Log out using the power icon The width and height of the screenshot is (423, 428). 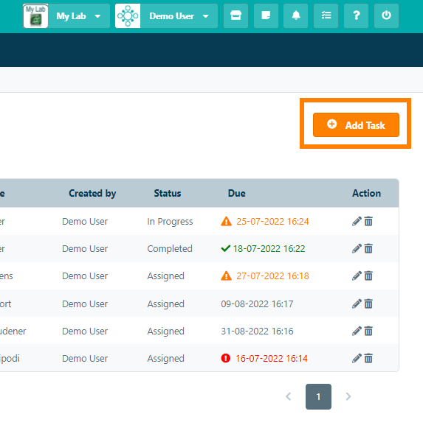(x=386, y=15)
